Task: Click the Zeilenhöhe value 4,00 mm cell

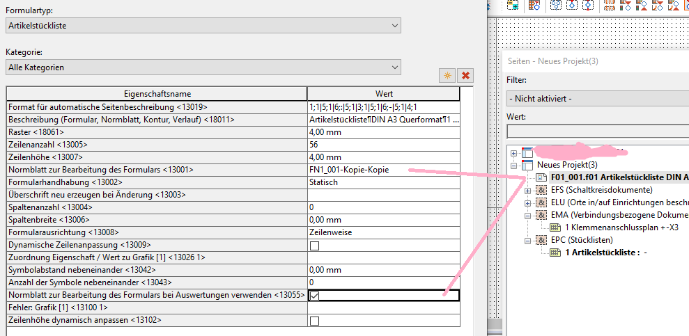Action: pyautogui.click(x=384, y=157)
